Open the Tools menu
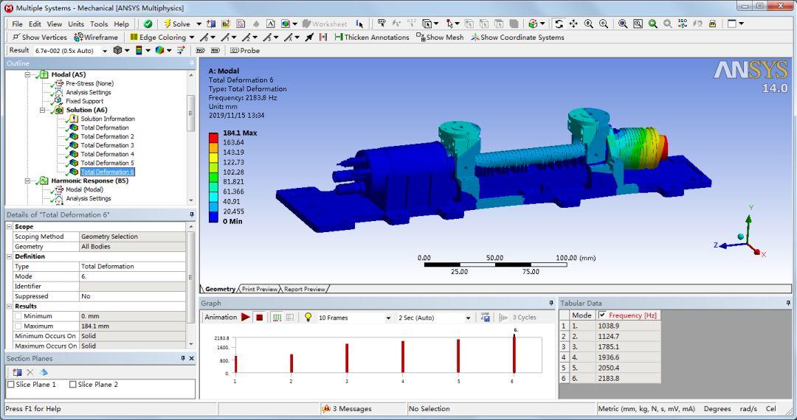Screen dimensions: 797x420 click(x=99, y=24)
